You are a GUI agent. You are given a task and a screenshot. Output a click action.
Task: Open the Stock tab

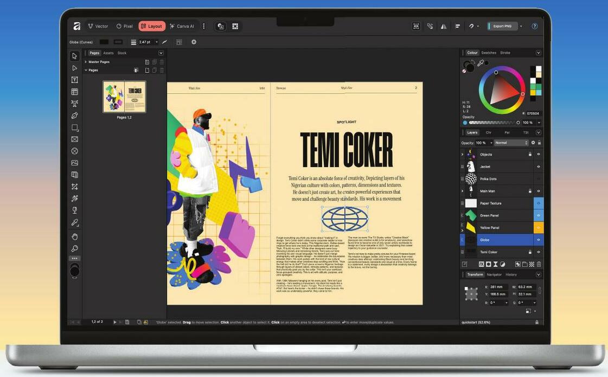point(121,53)
